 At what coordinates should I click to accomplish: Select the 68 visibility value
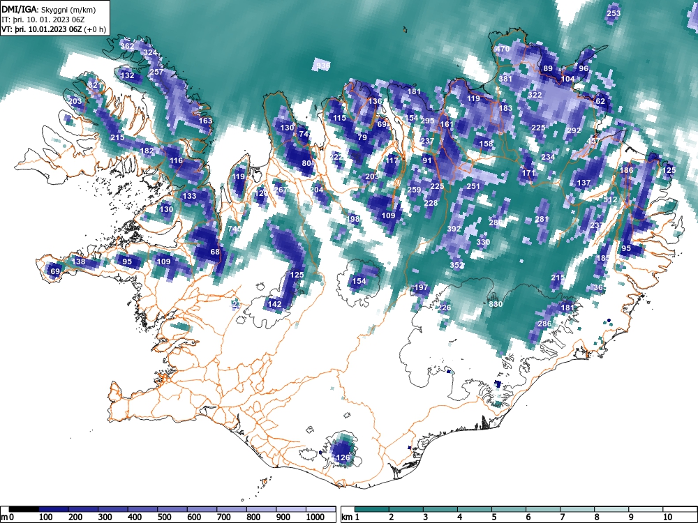pos(215,252)
